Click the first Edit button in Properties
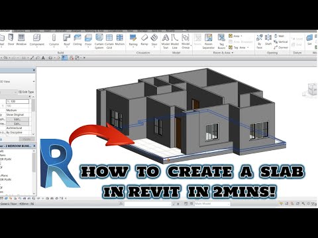This screenshot has height=238, width=318. (x=17, y=119)
